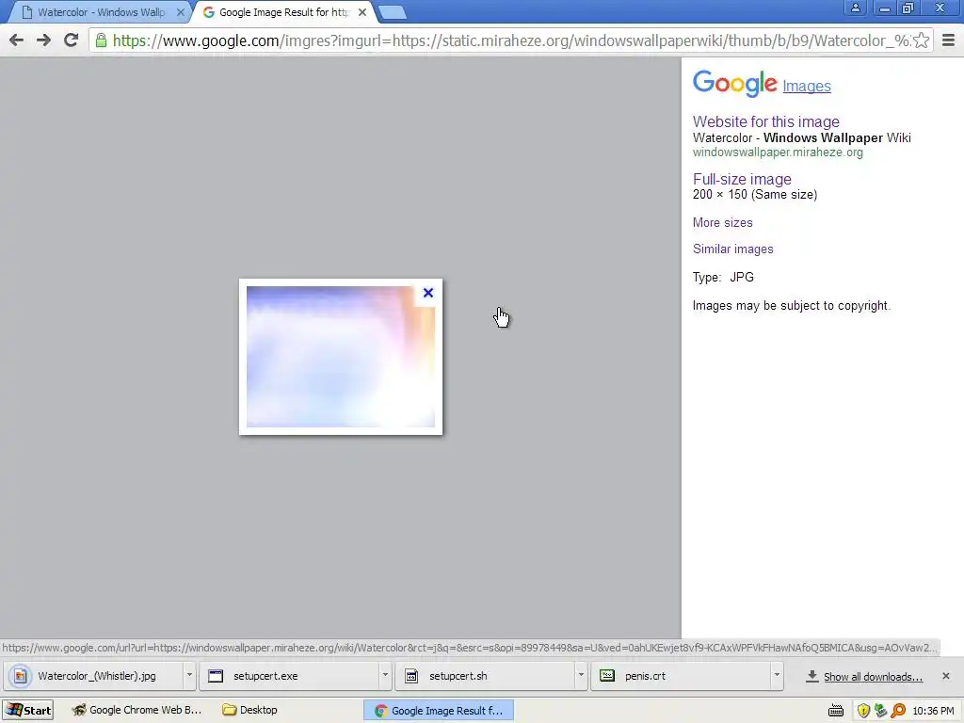Open the Images link next to Google logo

tap(807, 86)
